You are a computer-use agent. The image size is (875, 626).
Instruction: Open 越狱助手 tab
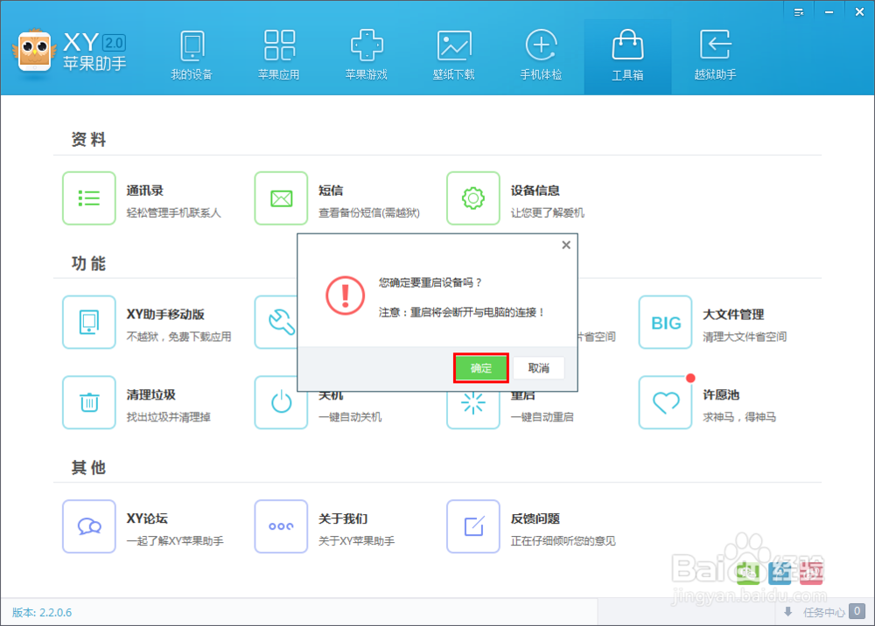click(x=715, y=56)
